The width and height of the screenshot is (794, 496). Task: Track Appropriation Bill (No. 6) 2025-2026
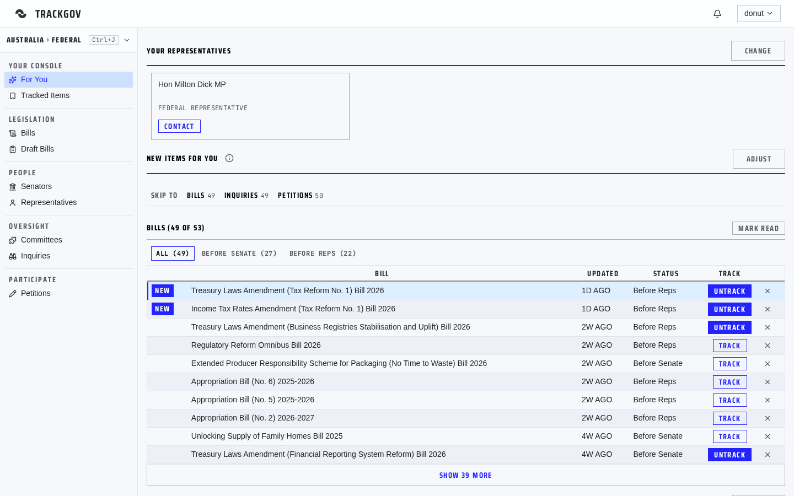click(x=729, y=382)
